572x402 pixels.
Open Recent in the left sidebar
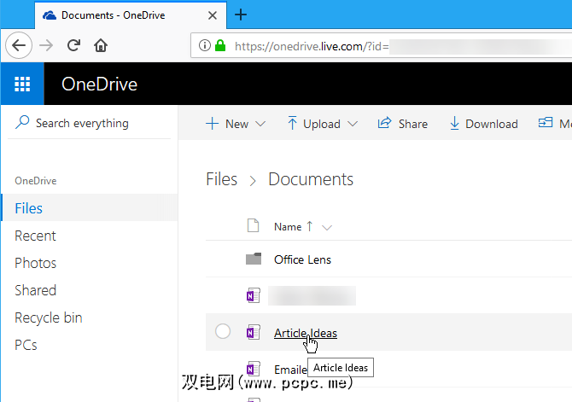tap(35, 236)
